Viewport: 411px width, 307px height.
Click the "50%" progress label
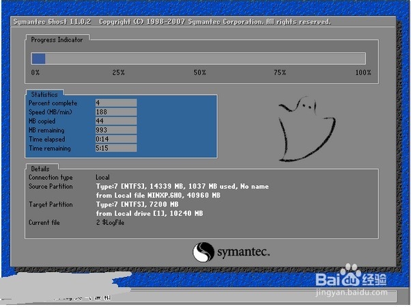[200, 72]
